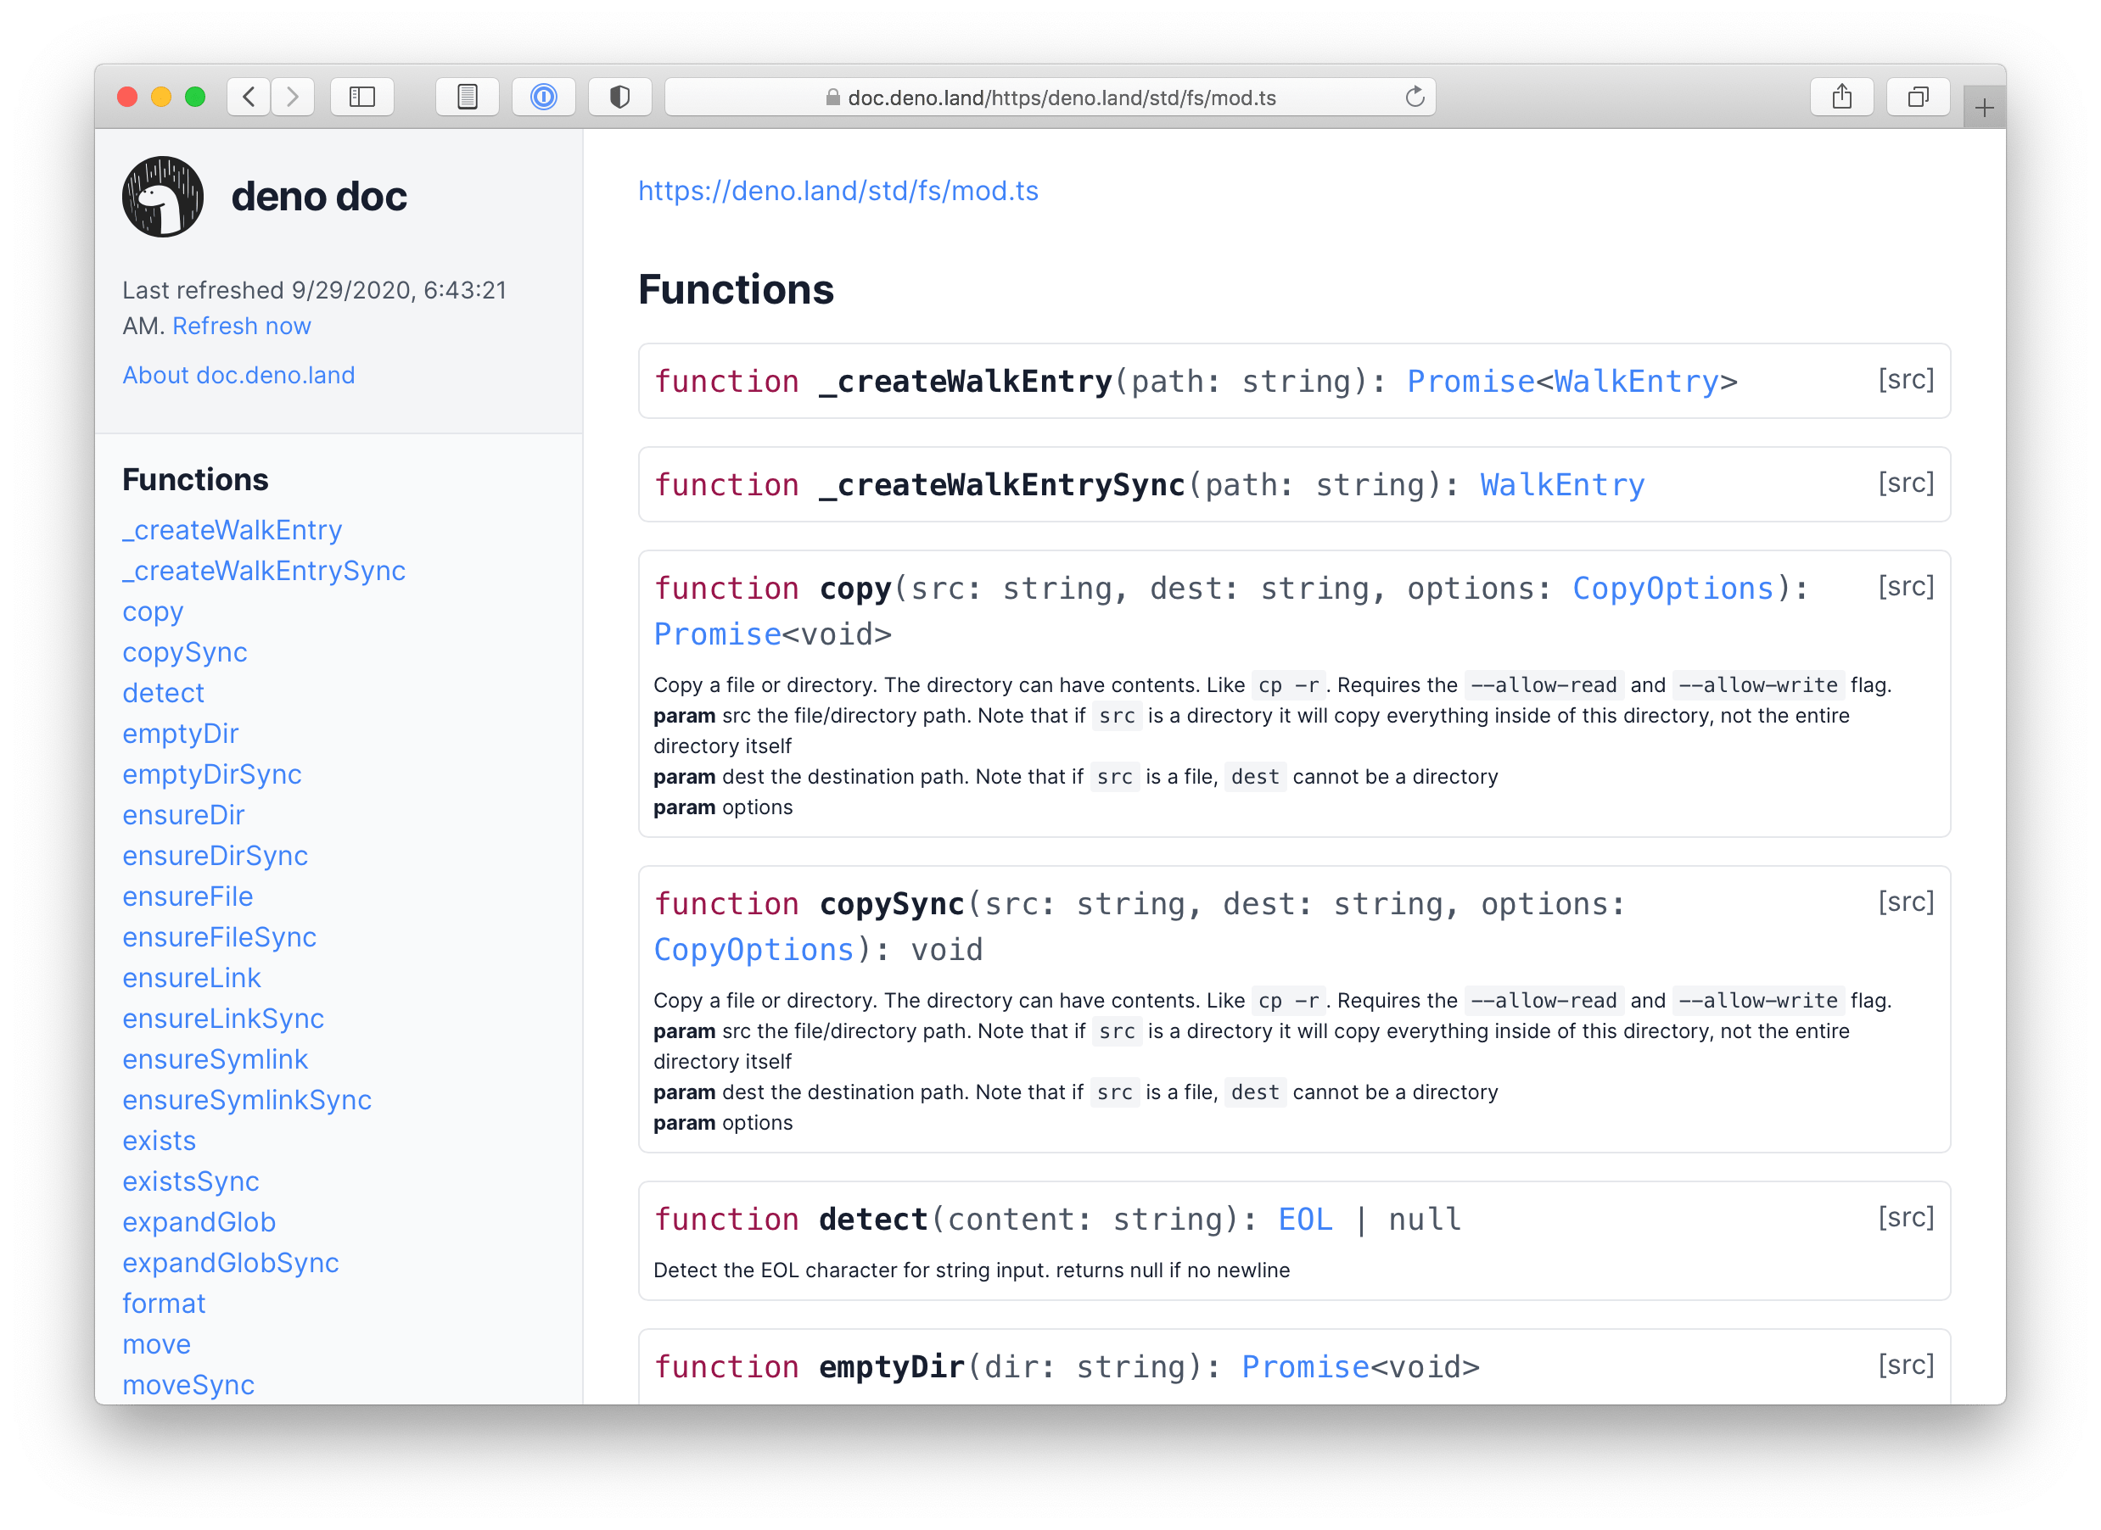Jump to ensureDir in sidebar

[x=183, y=815]
